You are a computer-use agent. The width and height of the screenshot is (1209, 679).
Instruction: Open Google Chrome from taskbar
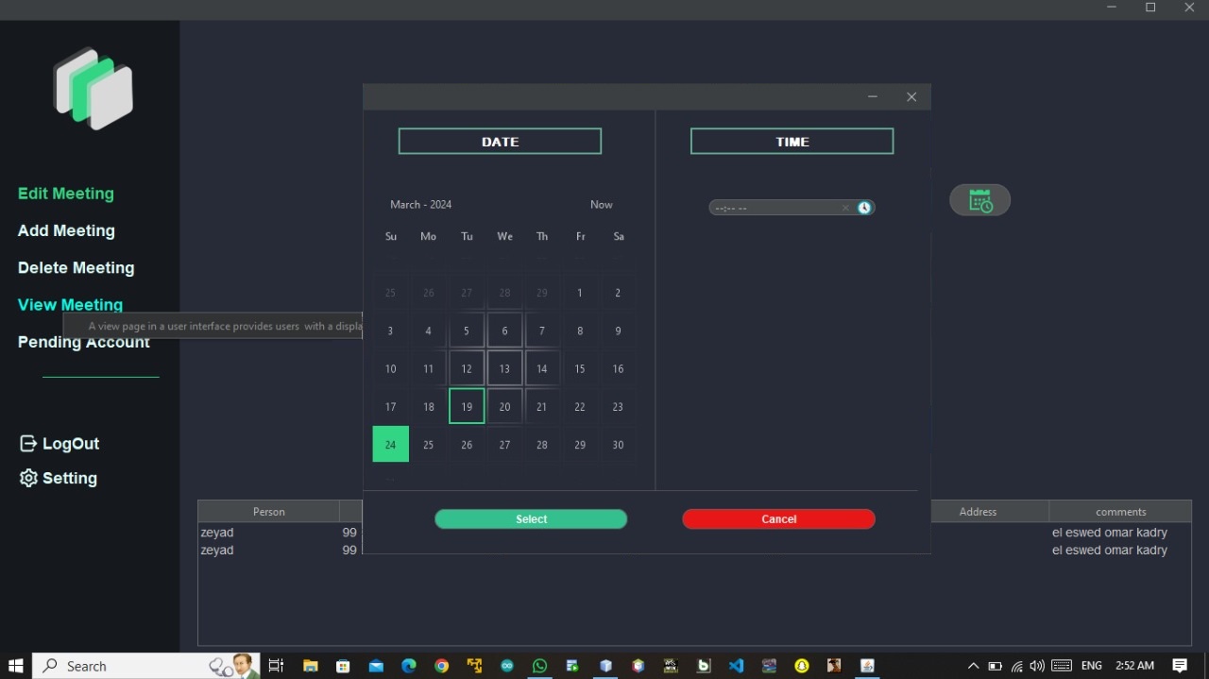(x=441, y=666)
